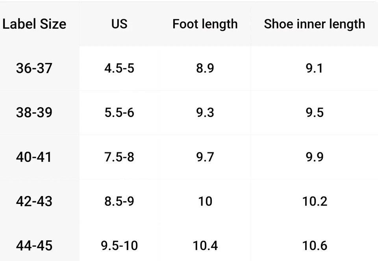Select the Foot length column header
This screenshot has width=378, height=261.
click(205, 24)
